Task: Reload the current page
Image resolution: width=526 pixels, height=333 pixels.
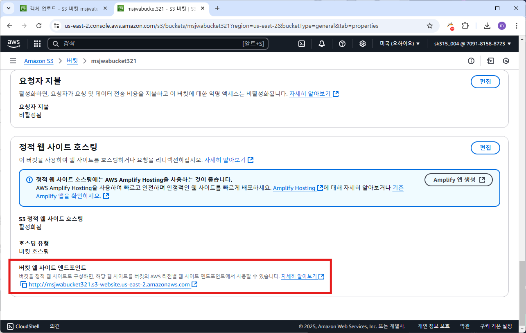Action: point(39,26)
